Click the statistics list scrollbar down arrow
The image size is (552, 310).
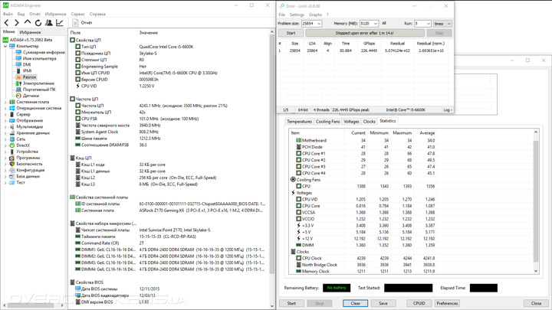[536, 271]
